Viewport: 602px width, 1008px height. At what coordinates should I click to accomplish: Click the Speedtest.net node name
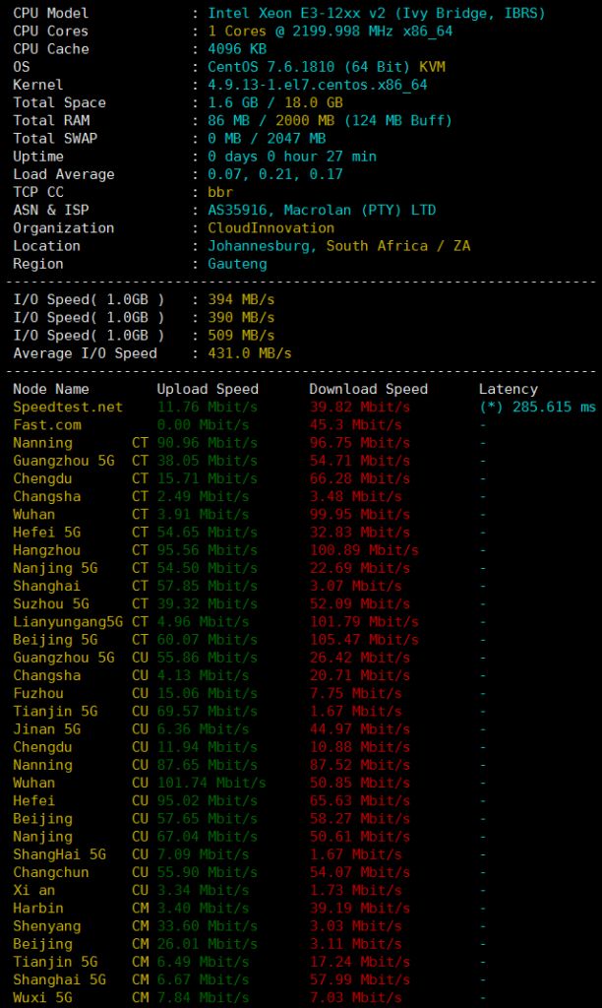[x=68, y=408]
